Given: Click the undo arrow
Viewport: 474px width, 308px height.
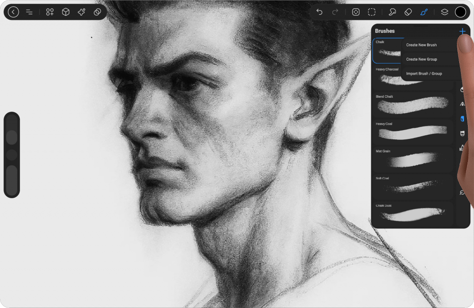Looking at the screenshot, I should 319,12.
